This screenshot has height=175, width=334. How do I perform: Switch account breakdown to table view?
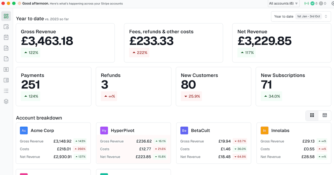click(325, 115)
